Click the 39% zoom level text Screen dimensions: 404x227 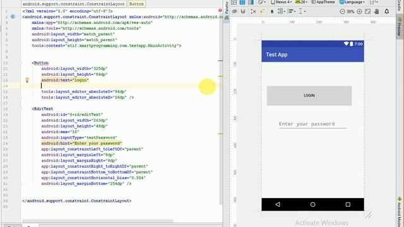[x=350, y=11]
